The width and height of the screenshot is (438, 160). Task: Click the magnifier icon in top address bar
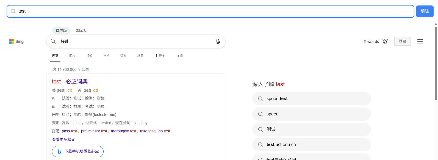(x=13, y=11)
